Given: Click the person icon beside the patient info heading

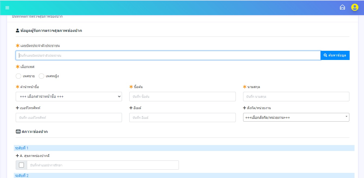Looking at the screenshot, I should point(18,31).
